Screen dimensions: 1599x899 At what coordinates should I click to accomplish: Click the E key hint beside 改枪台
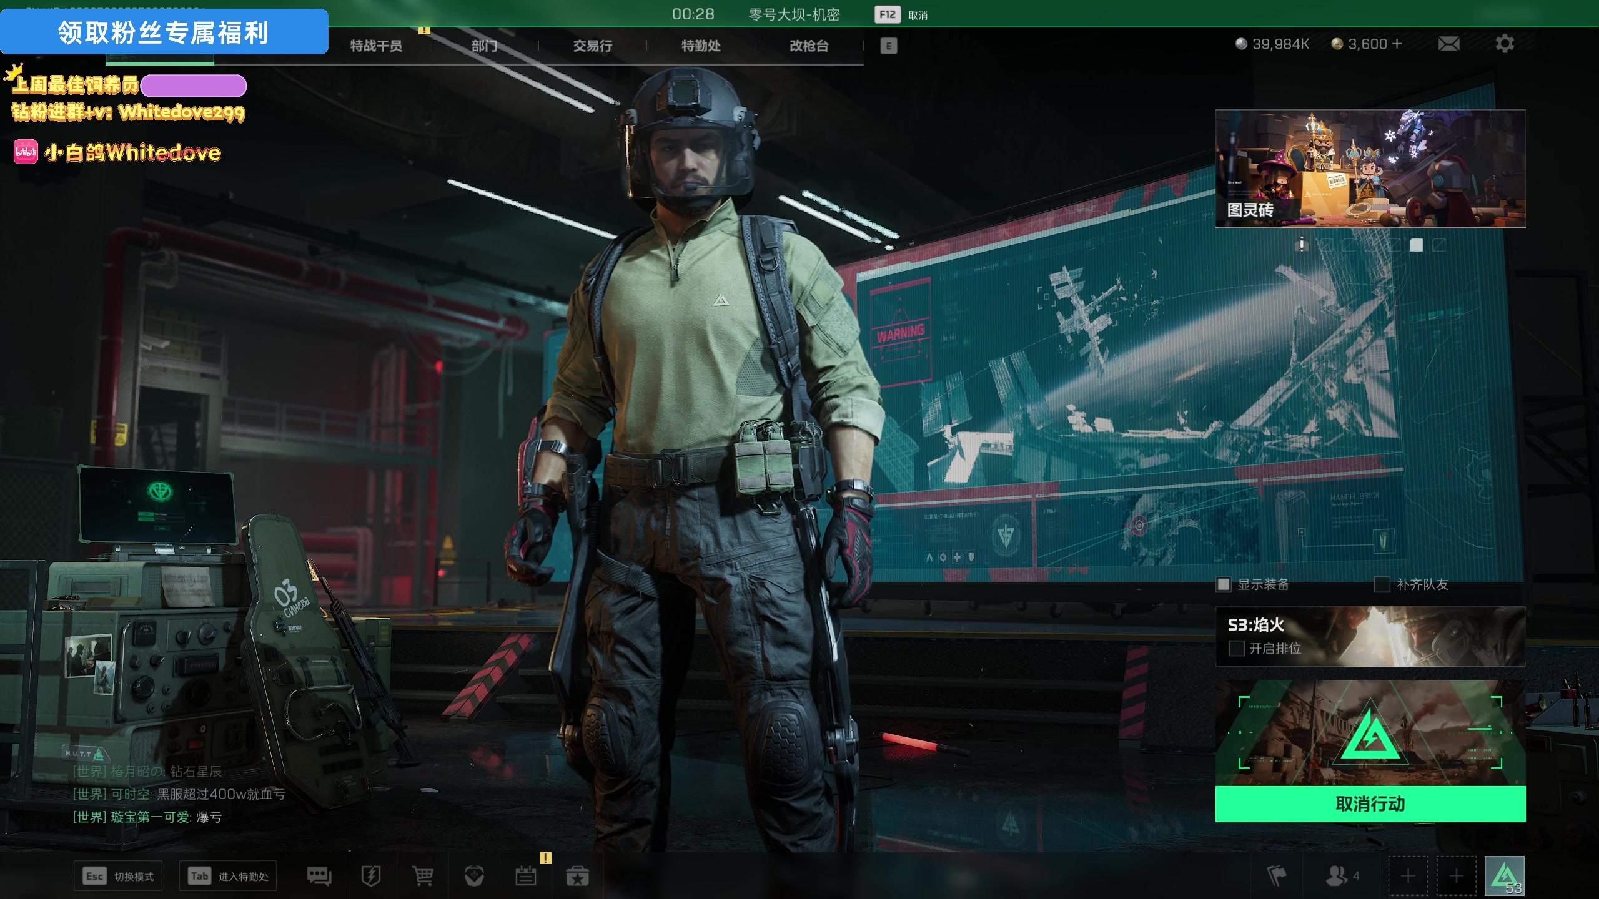click(x=889, y=46)
